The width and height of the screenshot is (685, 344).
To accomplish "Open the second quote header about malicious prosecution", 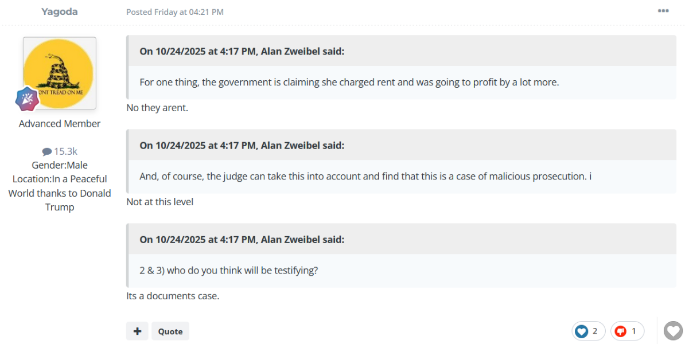I will [x=242, y=145].
